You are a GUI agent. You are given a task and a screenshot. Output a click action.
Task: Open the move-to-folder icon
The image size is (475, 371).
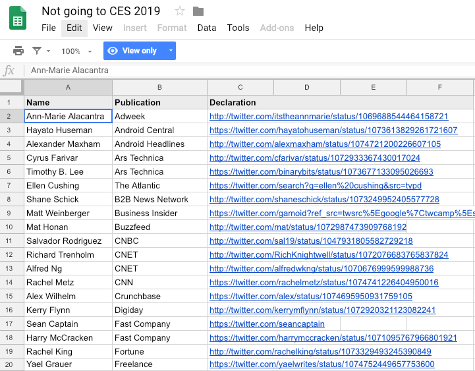tap(198, 11)
